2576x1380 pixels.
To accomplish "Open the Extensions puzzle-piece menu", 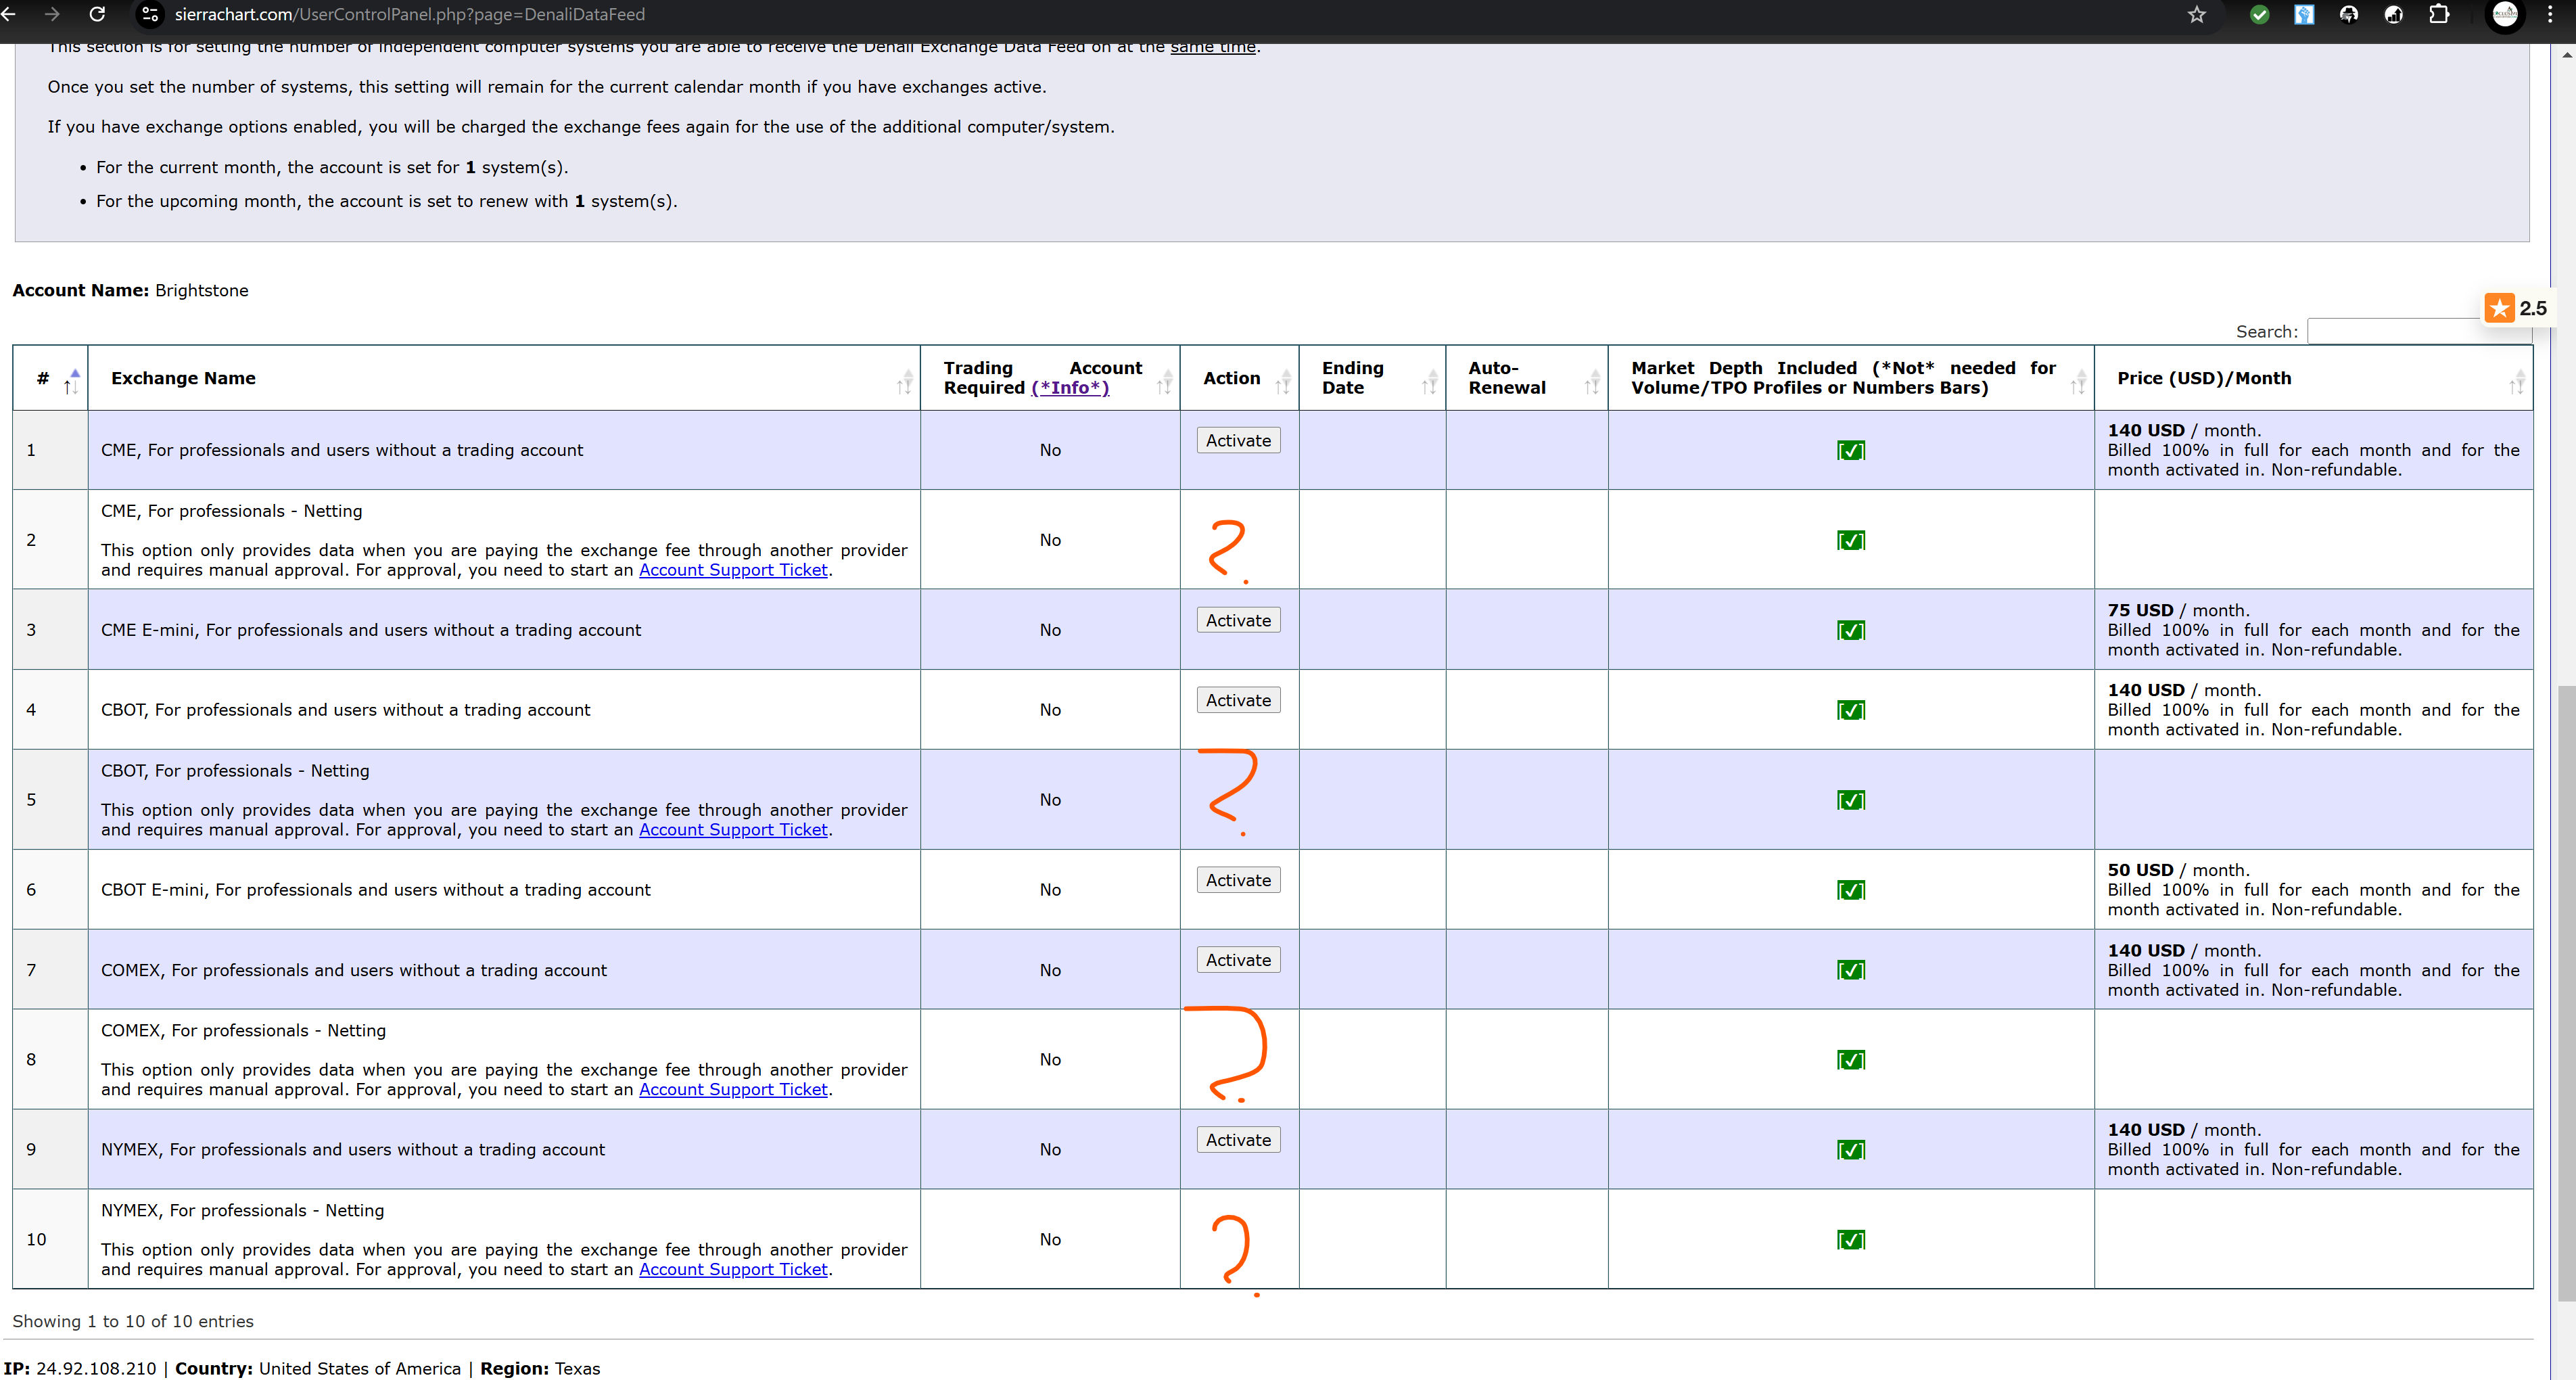I will [x=2439, y=14].
